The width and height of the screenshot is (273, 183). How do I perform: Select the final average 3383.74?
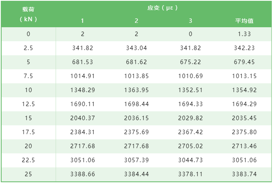click(244, 174)
